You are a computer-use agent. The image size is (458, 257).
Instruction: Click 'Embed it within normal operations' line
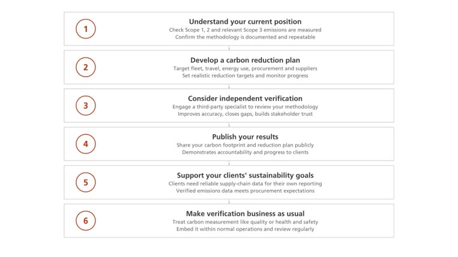pos(245,229)
